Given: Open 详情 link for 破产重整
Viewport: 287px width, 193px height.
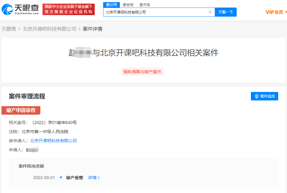Looking at the screenshot, I should point(94,178).
